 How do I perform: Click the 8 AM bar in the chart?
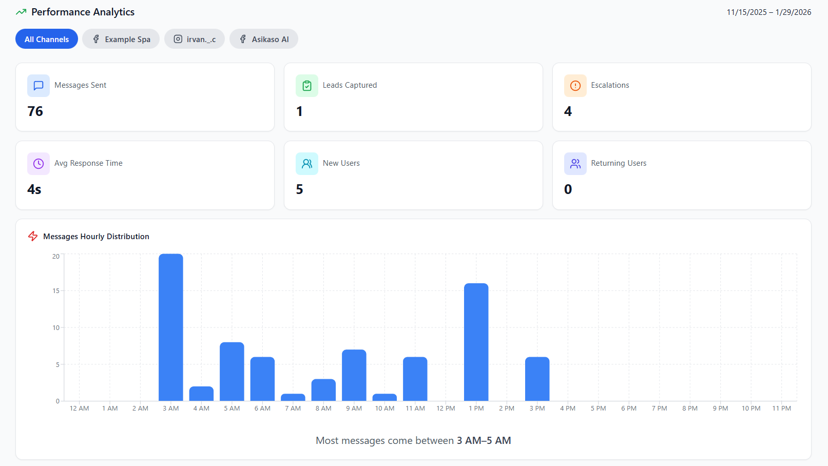(323, 390)
